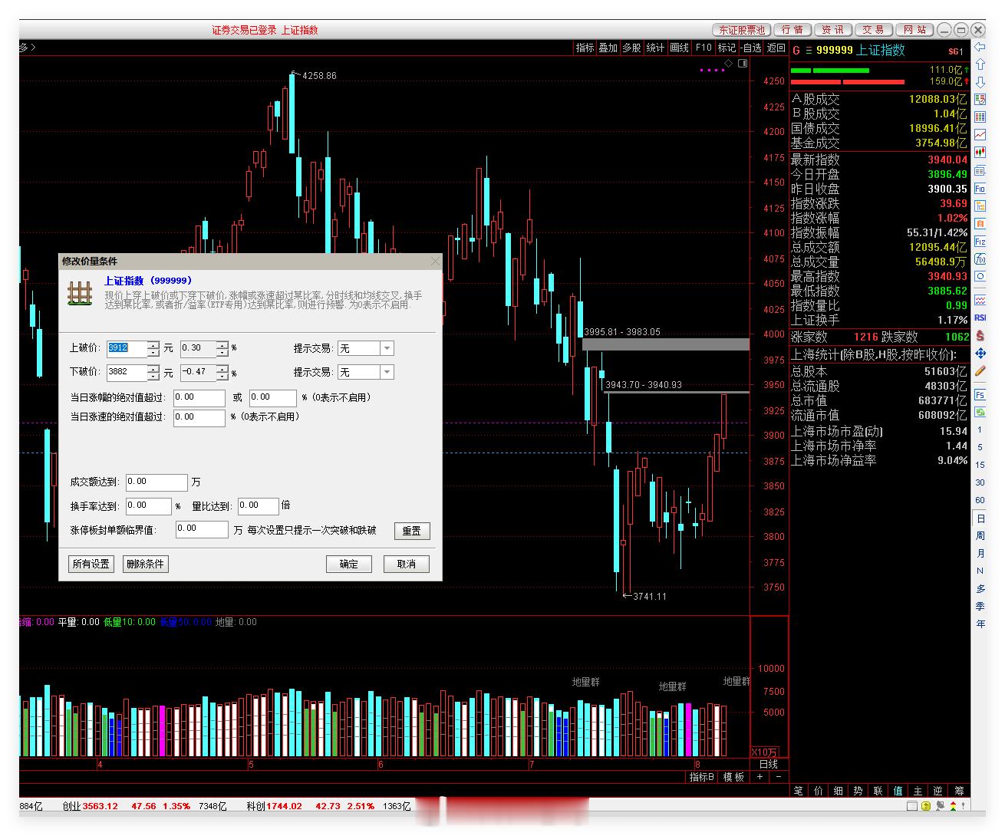1005x836 pixels.
Task: Click the Fiz icon in the right sidebar
Action: [x=980, y=242]
